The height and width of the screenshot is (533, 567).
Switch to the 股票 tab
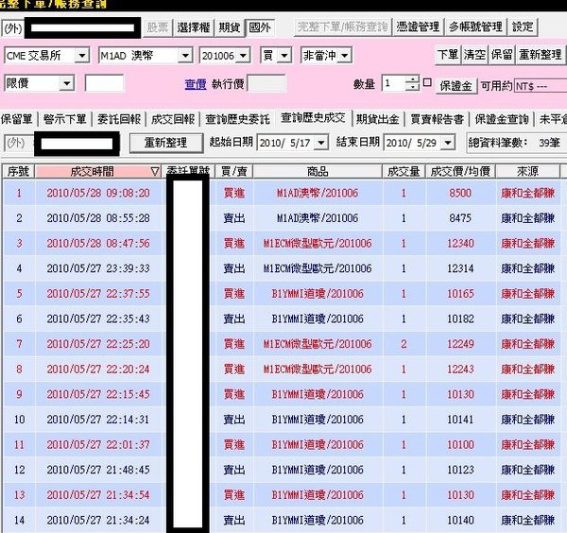157,27
